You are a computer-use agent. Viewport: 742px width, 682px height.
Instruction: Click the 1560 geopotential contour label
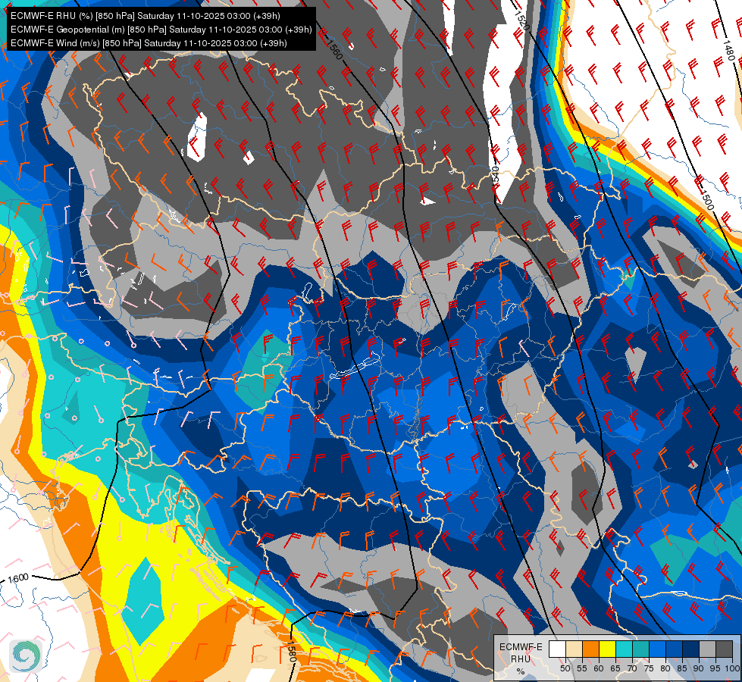(x=334, y=50)
